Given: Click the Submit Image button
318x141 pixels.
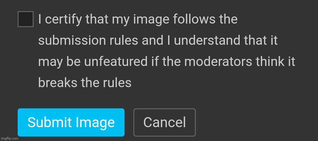Looking at the screenshot, I should 71,122.
